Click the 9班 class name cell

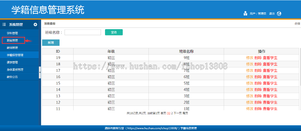point(186,58)
